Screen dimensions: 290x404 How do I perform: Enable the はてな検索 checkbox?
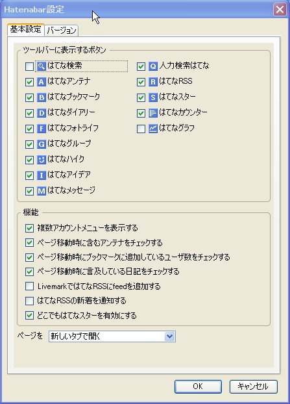(29, 66)
